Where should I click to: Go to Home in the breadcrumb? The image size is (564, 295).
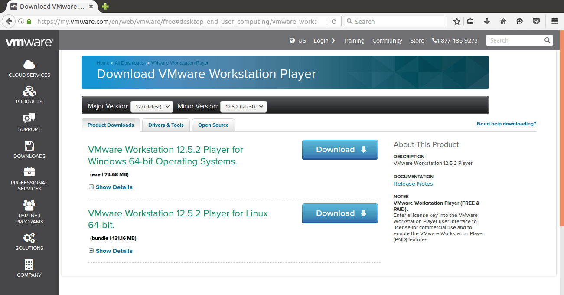point(103,63)
